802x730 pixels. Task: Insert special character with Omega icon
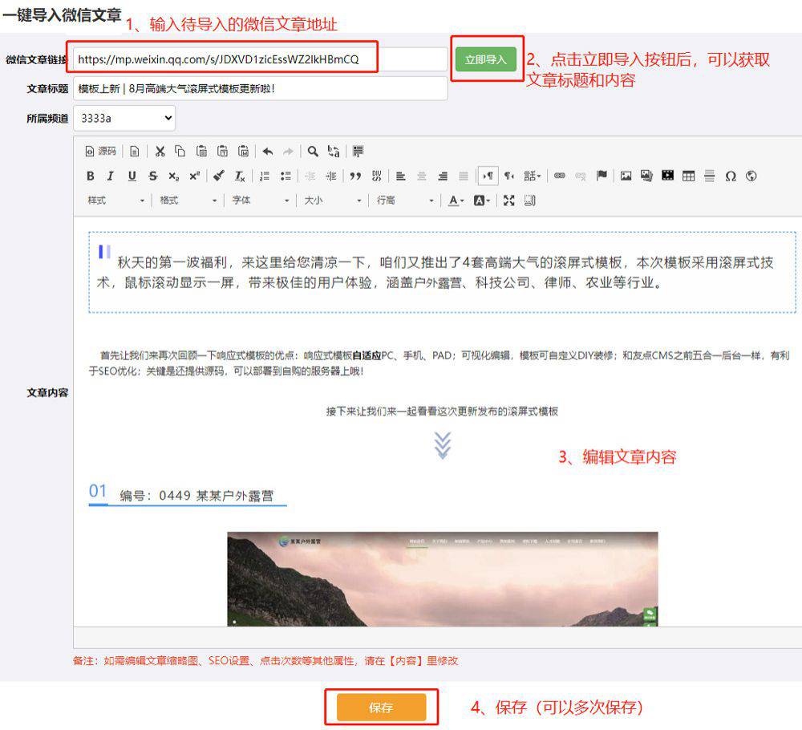(730, 176)
